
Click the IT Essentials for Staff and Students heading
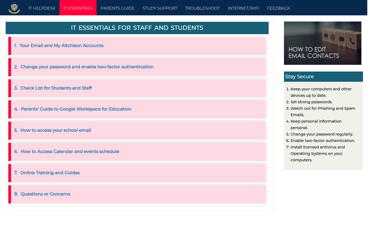point(137,28)
